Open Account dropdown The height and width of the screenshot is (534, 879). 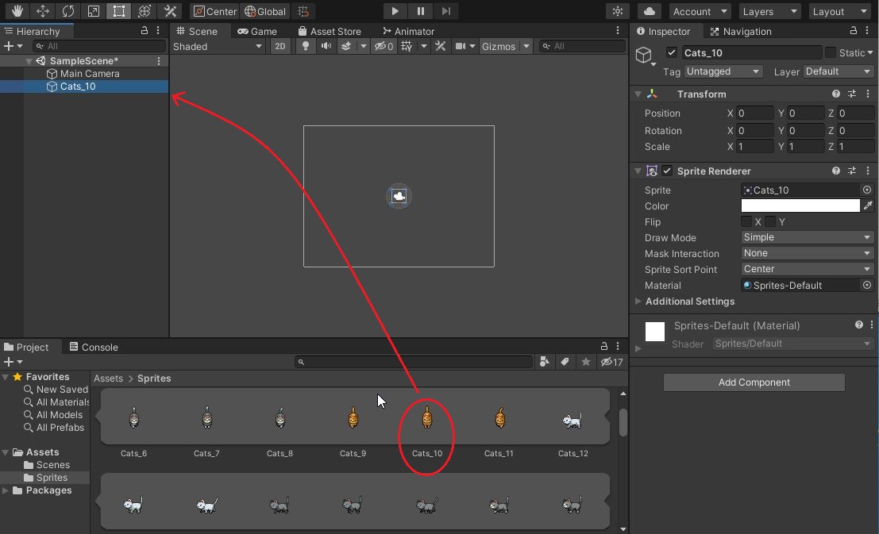(700, 11)
